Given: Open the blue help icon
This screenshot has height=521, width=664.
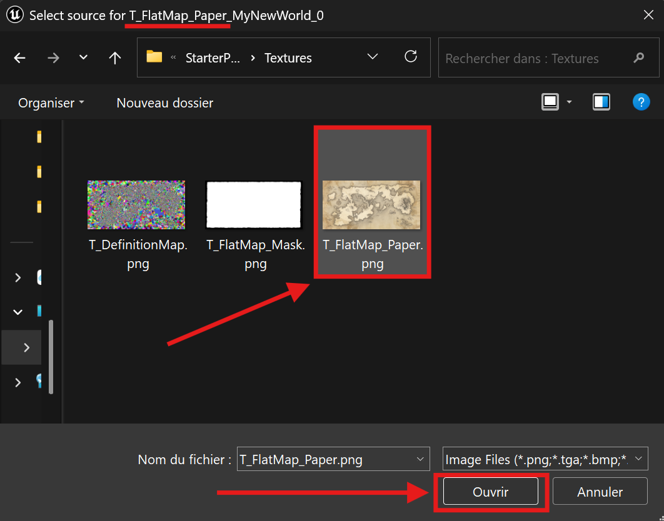Looking at the screenshot, I should (x=641, y=102).
